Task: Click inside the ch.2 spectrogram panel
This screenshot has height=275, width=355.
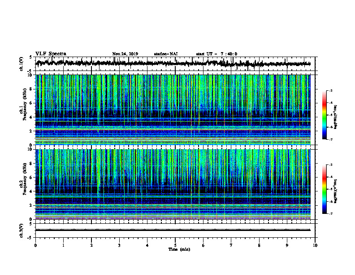Action: 173,184
